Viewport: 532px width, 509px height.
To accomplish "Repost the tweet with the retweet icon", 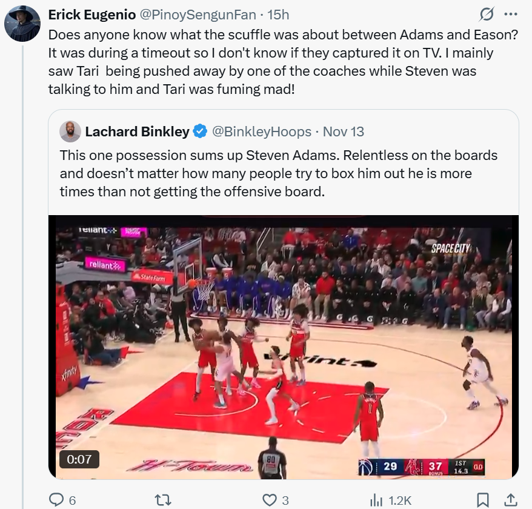I will [162, 500].
